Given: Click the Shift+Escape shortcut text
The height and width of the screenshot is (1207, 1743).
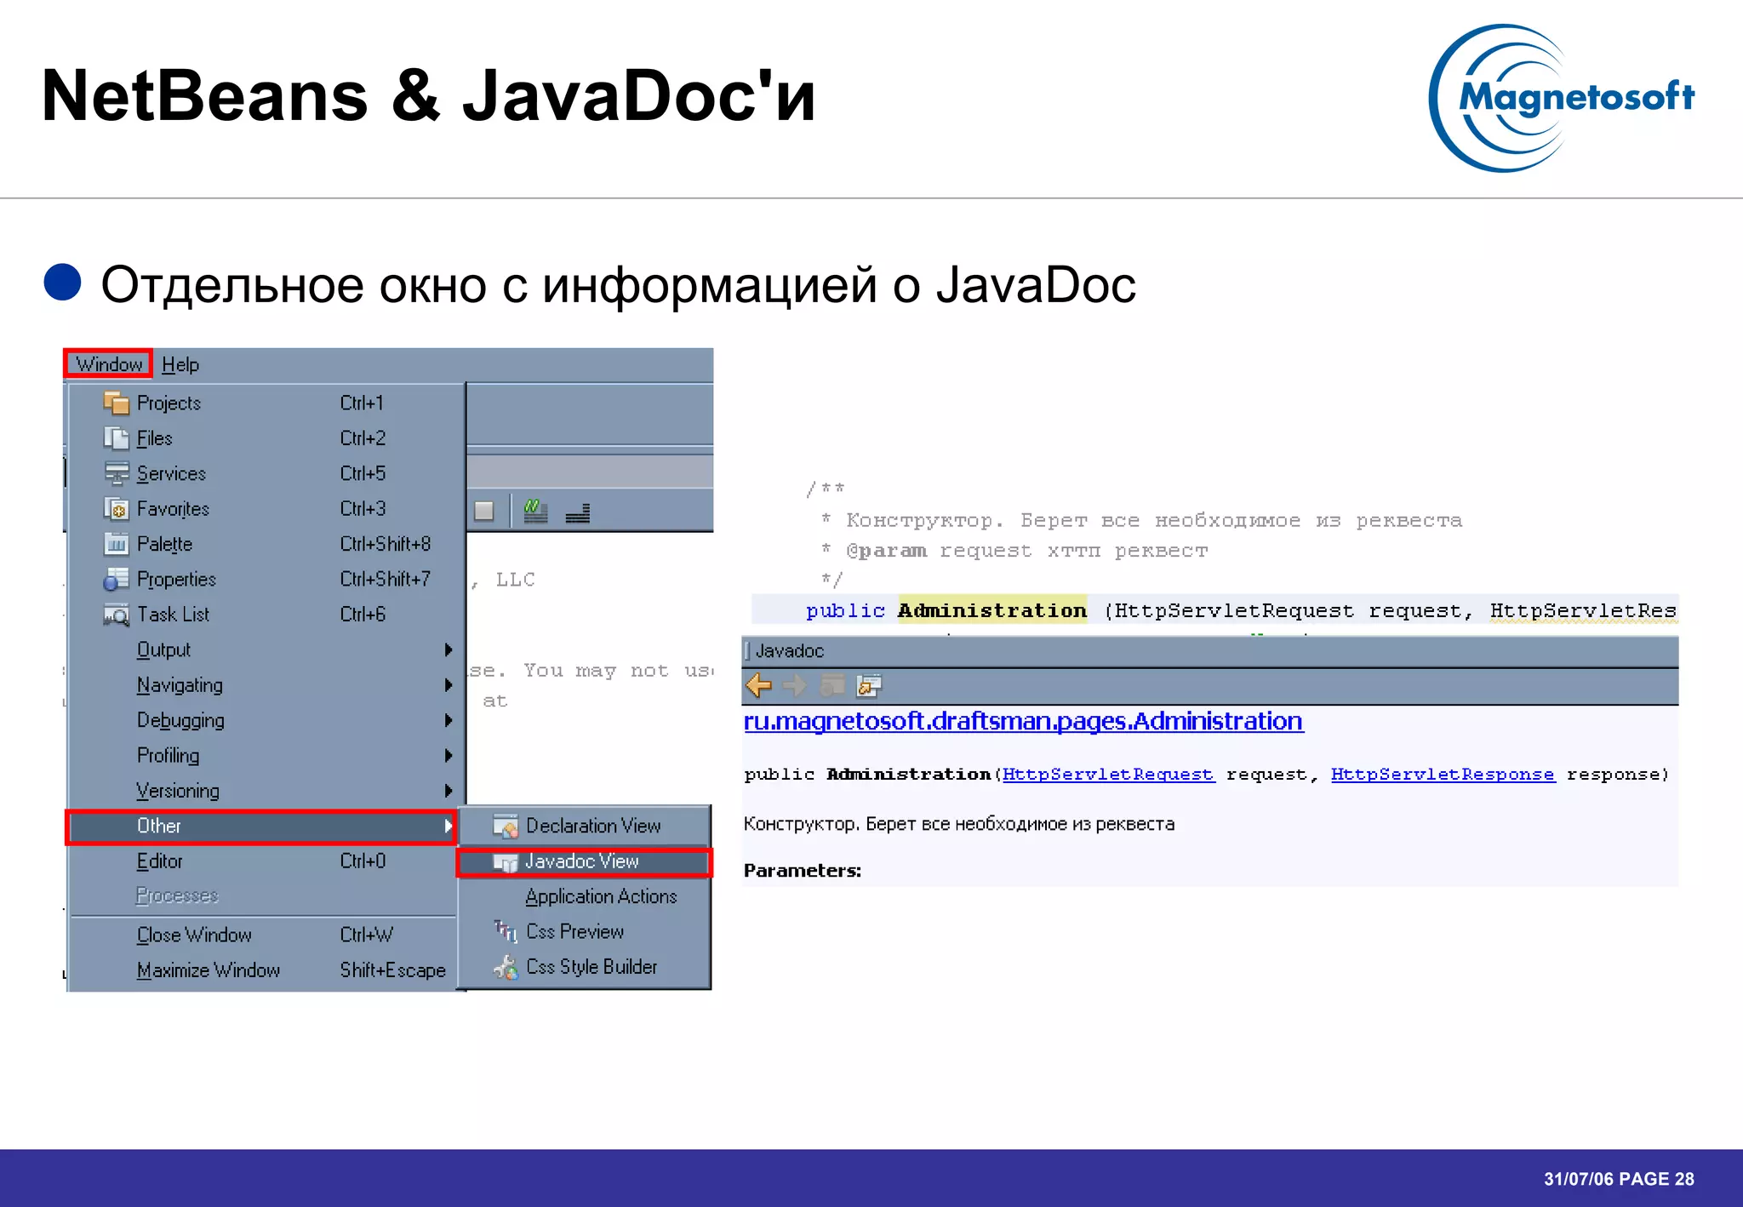Looking at the screenshot, I should (x=392, y=970).
